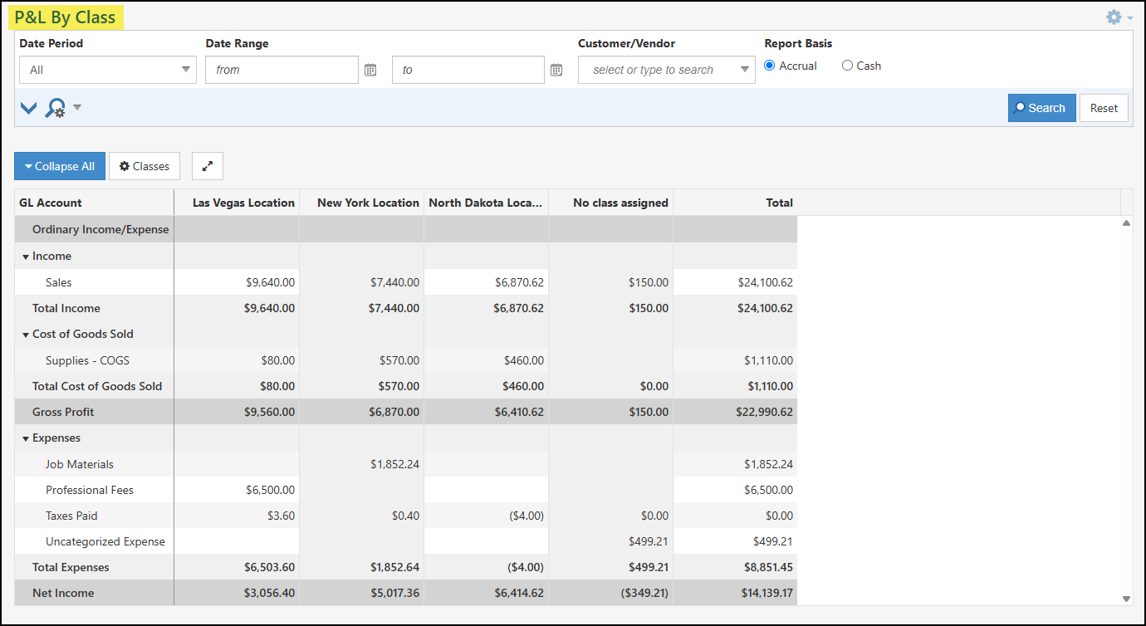
Task: Open the Customer/Vendor search dropdown
Action: 667,70
